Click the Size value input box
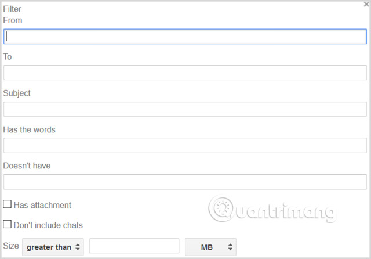The image size is (371, 259). pyautogui.click(x=134, y=247)
